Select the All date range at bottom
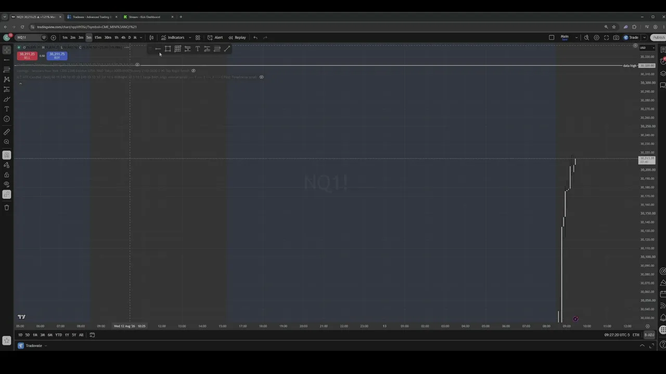This screenshot has width=666, height=374. coord(81,335)
